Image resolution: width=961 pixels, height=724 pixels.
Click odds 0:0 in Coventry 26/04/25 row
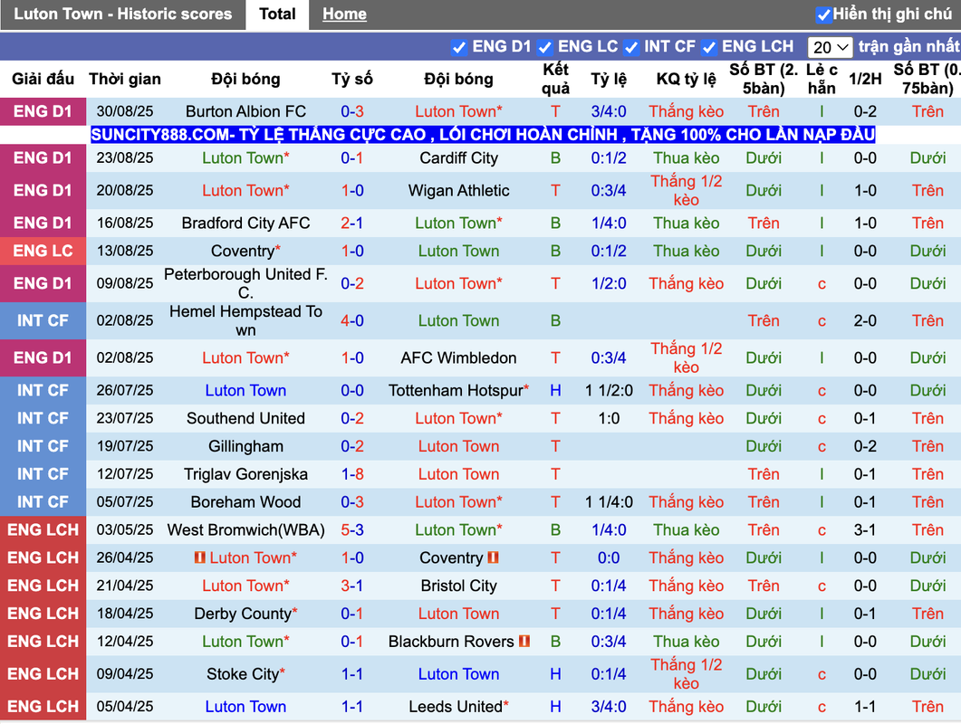(609, 557)
